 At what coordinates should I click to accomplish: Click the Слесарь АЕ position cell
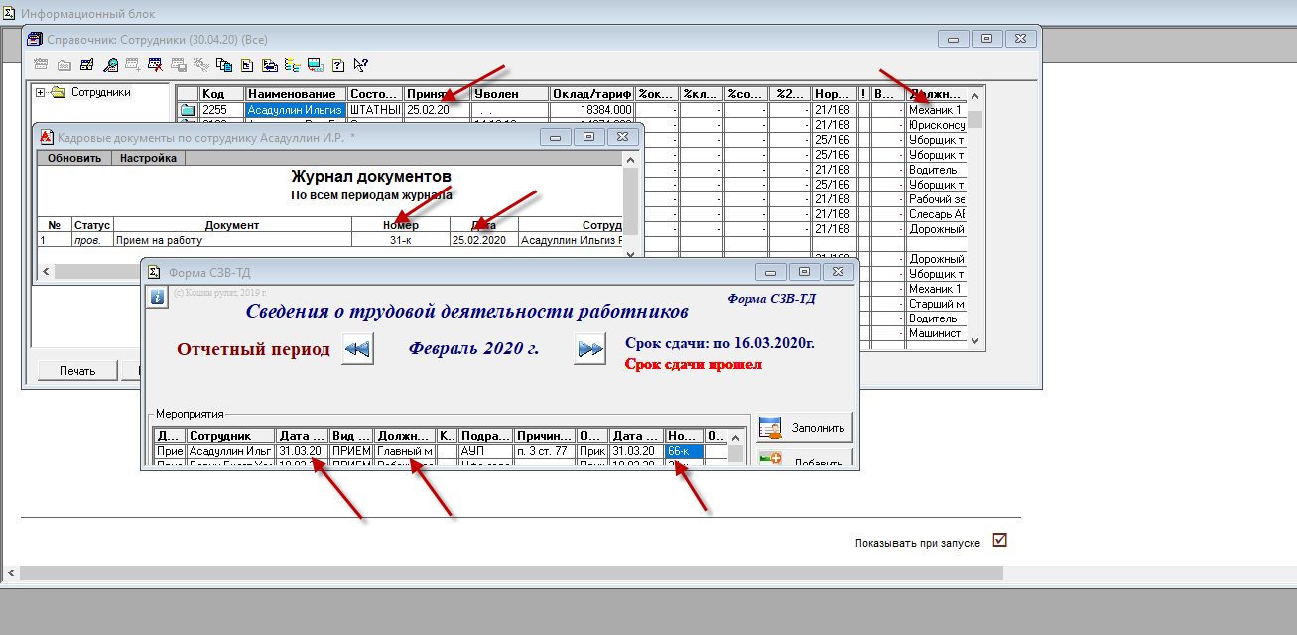937,214
